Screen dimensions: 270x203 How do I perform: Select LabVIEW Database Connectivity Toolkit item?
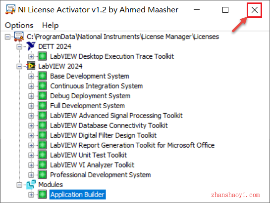pos(109,125)
